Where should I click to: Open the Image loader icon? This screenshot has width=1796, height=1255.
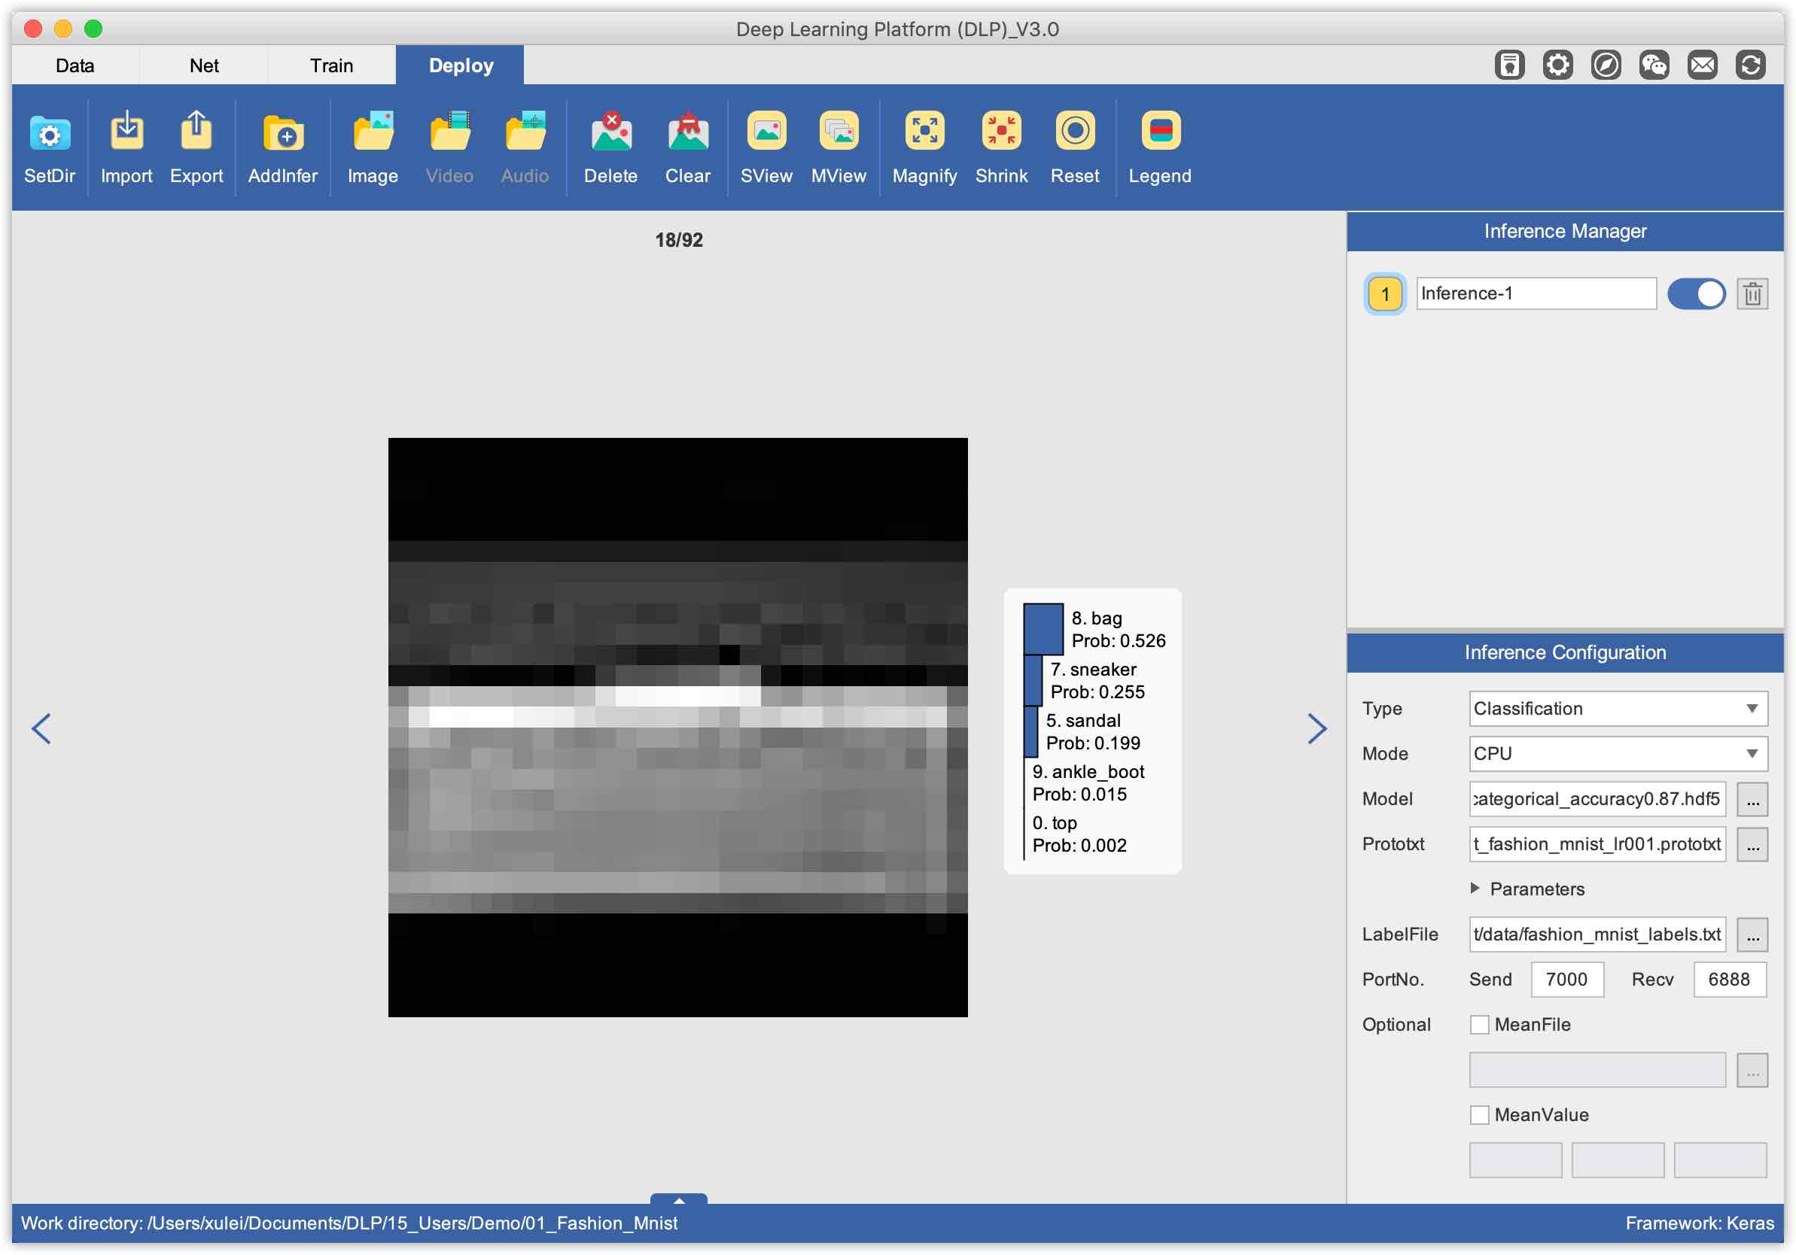click(x=373, y=133)
